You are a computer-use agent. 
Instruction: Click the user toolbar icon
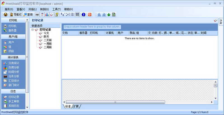click(42, 15)
